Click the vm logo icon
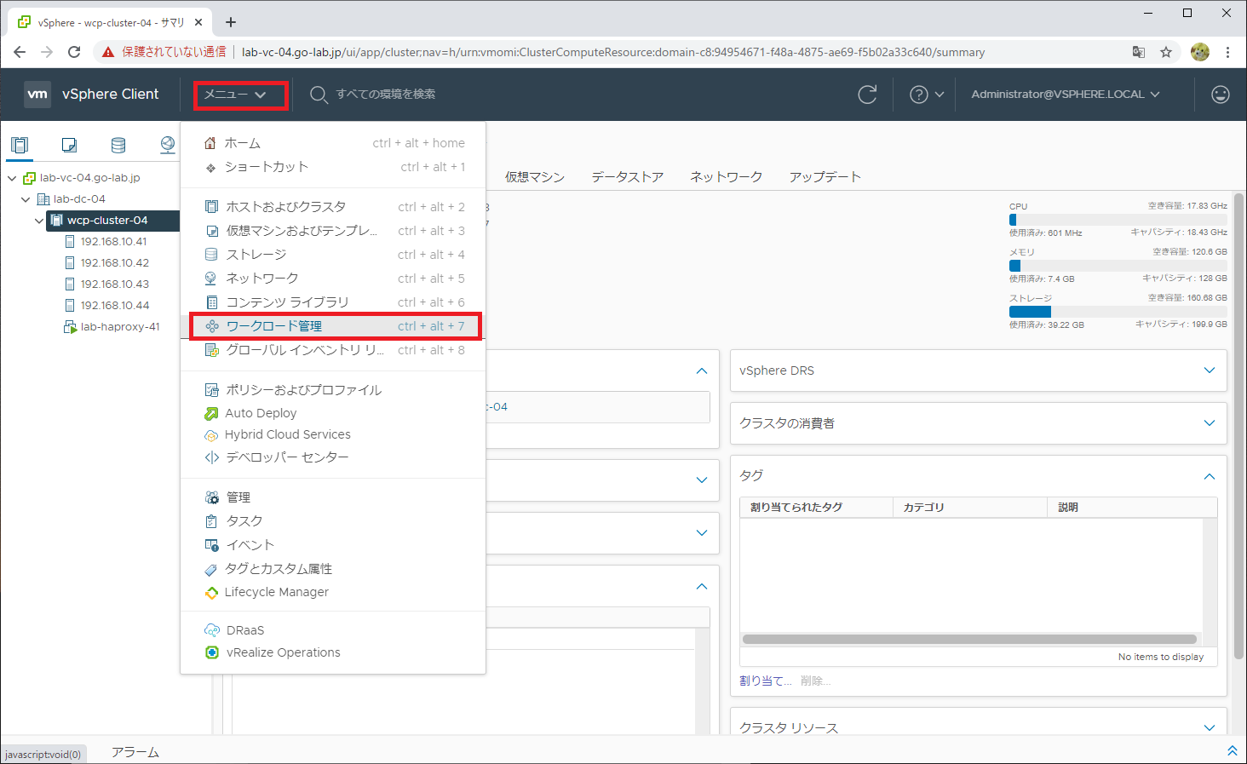Viewport: 1247px width, 764px height. pyautogui.click(x=37, y=95)
